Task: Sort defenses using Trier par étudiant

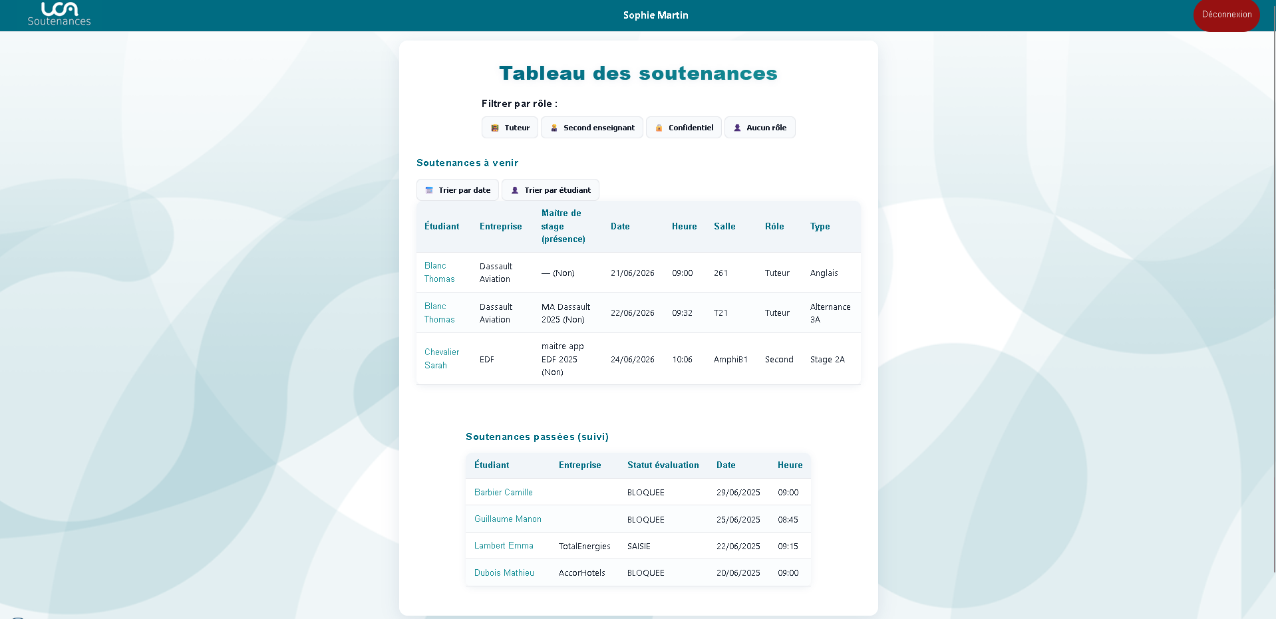Action: point(550,190)
